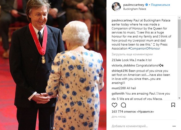Like the post with the heart icon
Viewport: 181px width, 130px height.
114,105
